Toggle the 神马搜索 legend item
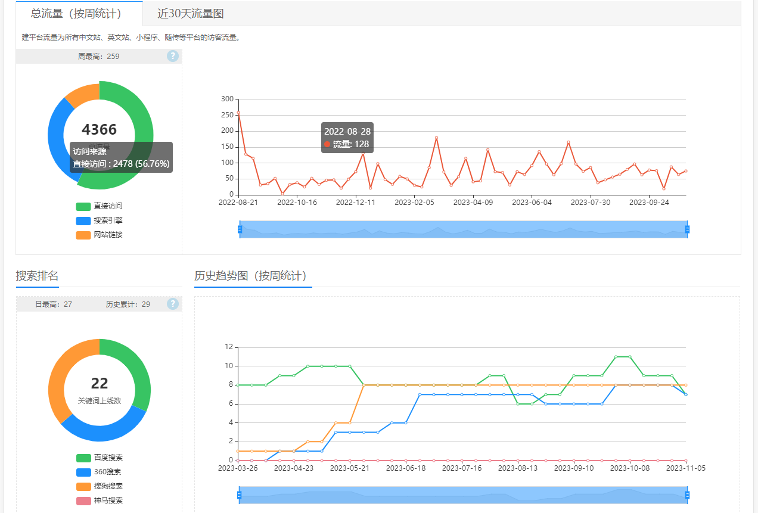 point(99,500)
